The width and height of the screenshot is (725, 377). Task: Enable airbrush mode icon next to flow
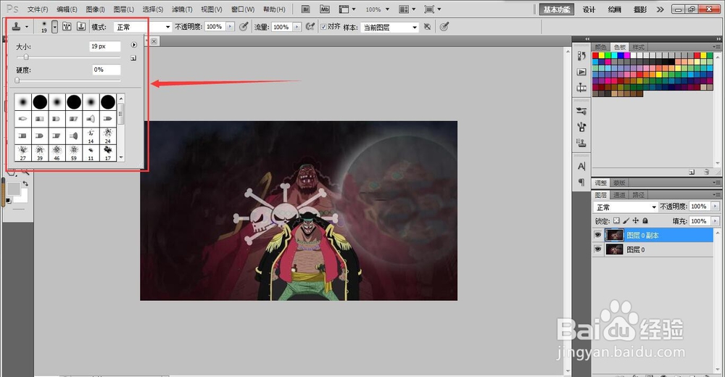tap(310, 27)
